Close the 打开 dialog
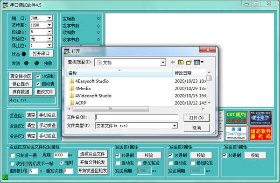 208,49
